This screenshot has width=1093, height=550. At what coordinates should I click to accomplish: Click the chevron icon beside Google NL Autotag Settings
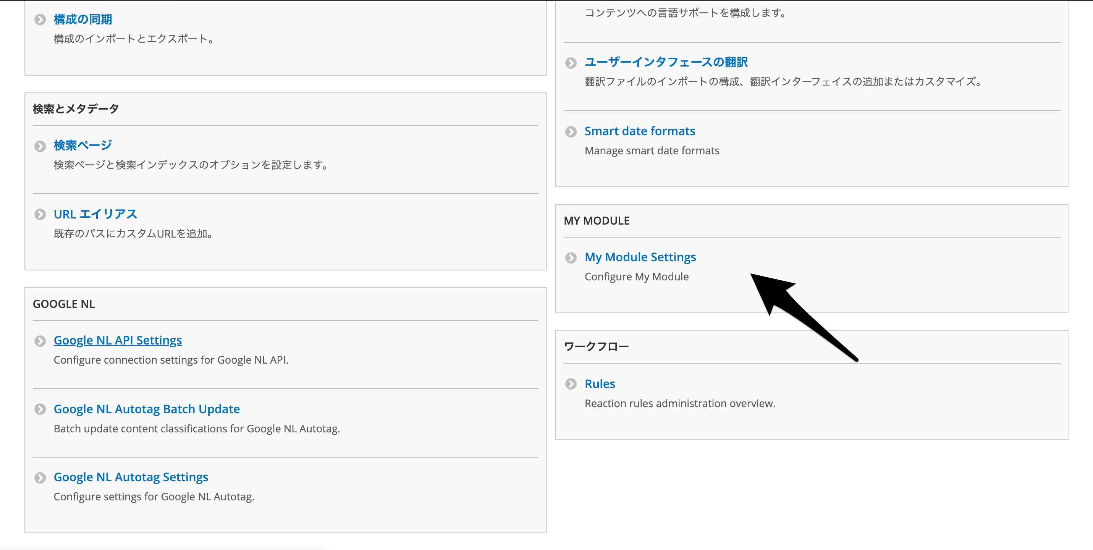41,478
